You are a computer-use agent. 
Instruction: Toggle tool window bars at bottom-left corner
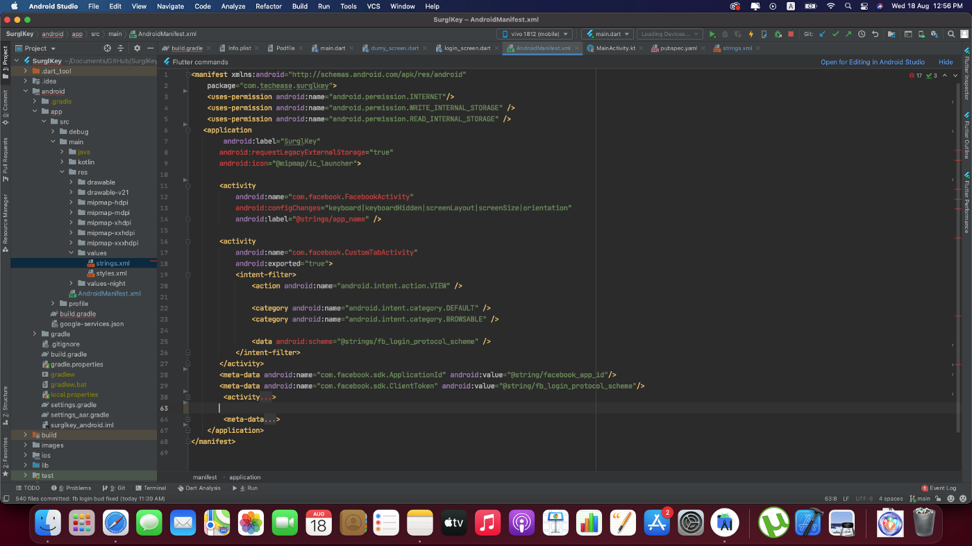(x=6, y=498)
